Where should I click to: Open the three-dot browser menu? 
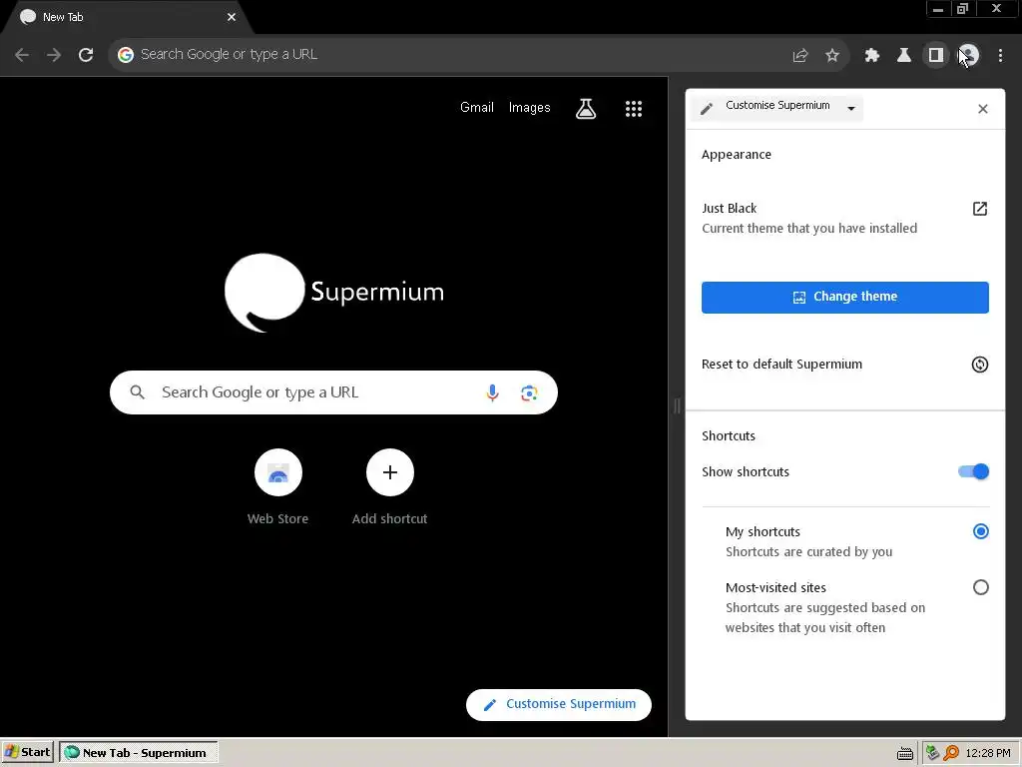pos(1000,56)
